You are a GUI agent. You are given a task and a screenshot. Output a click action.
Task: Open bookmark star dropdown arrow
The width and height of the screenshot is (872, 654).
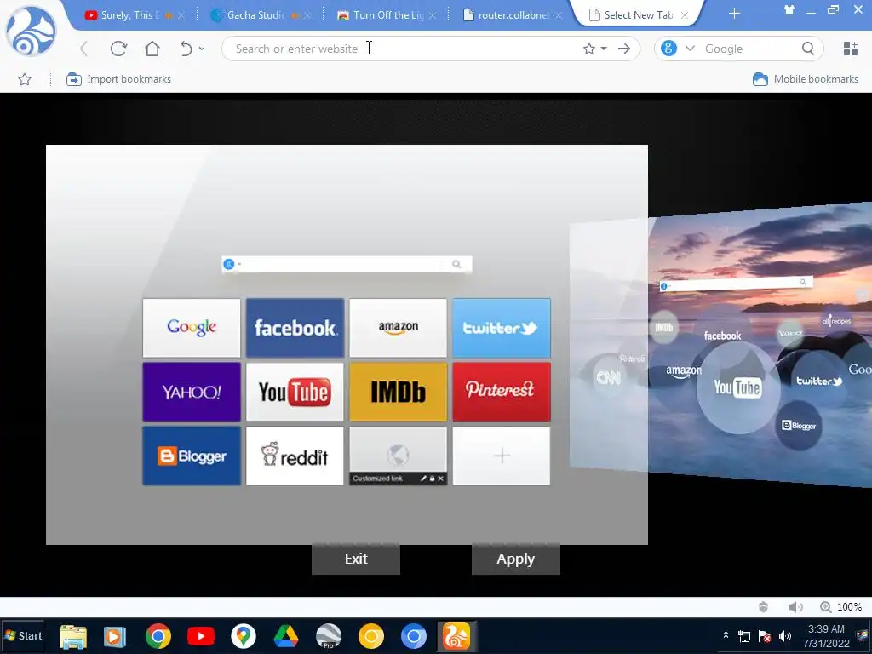pyautogui.click(x=604, y=49)
